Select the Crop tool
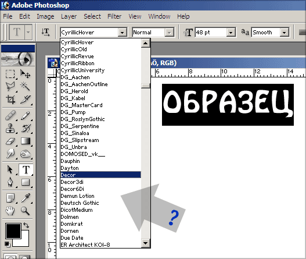Screen dimensions: 306x259 [x=10, y=100]
